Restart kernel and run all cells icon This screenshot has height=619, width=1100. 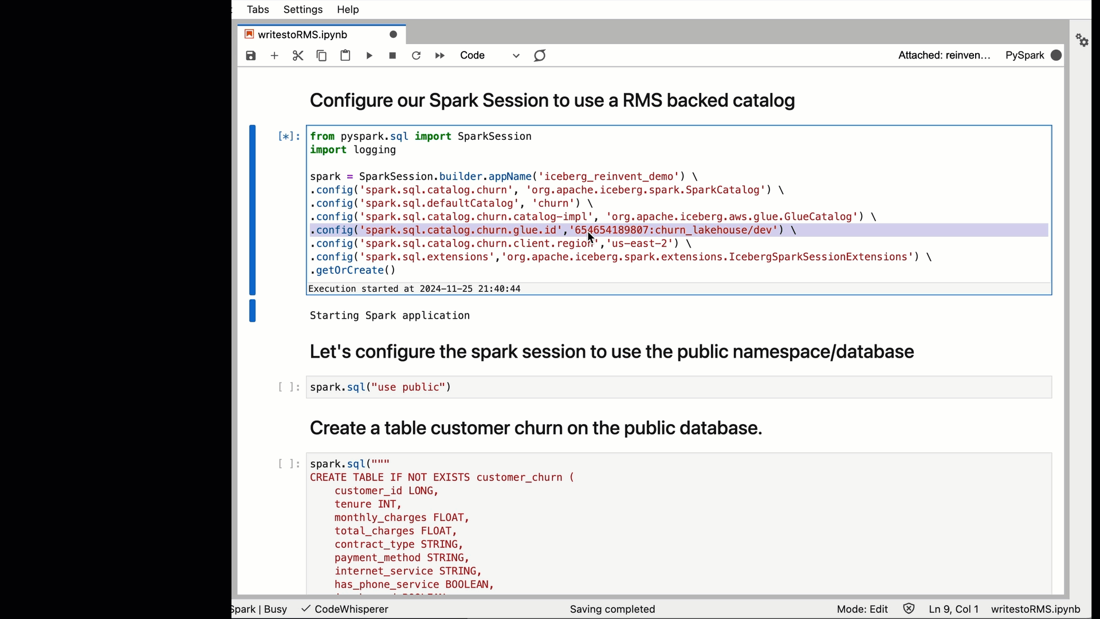click(440, 56)
